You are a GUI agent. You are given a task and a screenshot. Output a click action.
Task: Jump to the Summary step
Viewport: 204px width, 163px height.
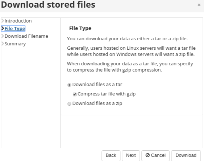pyautogui.click(x=15, y=44)
